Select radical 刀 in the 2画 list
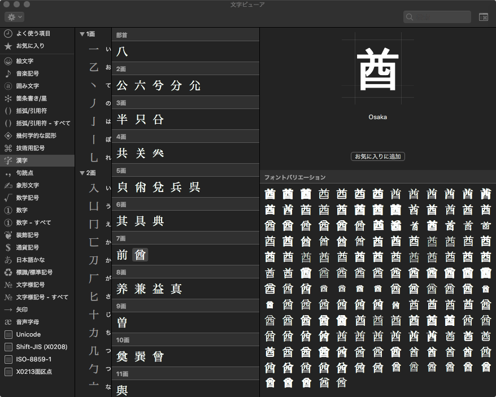This screenshot has height=397, width=496. pyautogui.click(x=94, y=260)
